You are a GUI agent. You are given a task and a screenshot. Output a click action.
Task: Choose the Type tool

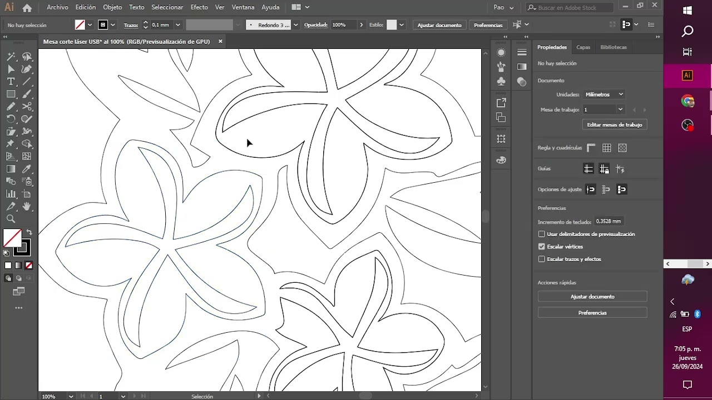(11, 82)
